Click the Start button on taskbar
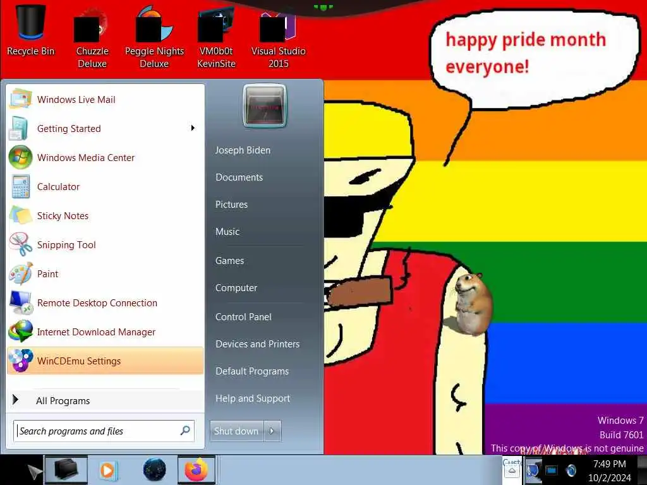 coord(21,470)
